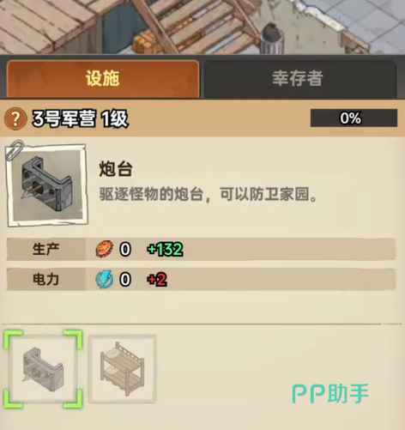Select the turret item in bottom list
Screen dimensions: 405x430
tap(43, 369)
